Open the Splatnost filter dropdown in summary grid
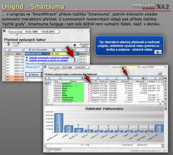The height and width of the screenshot is (155, 173). coord(116,78)
